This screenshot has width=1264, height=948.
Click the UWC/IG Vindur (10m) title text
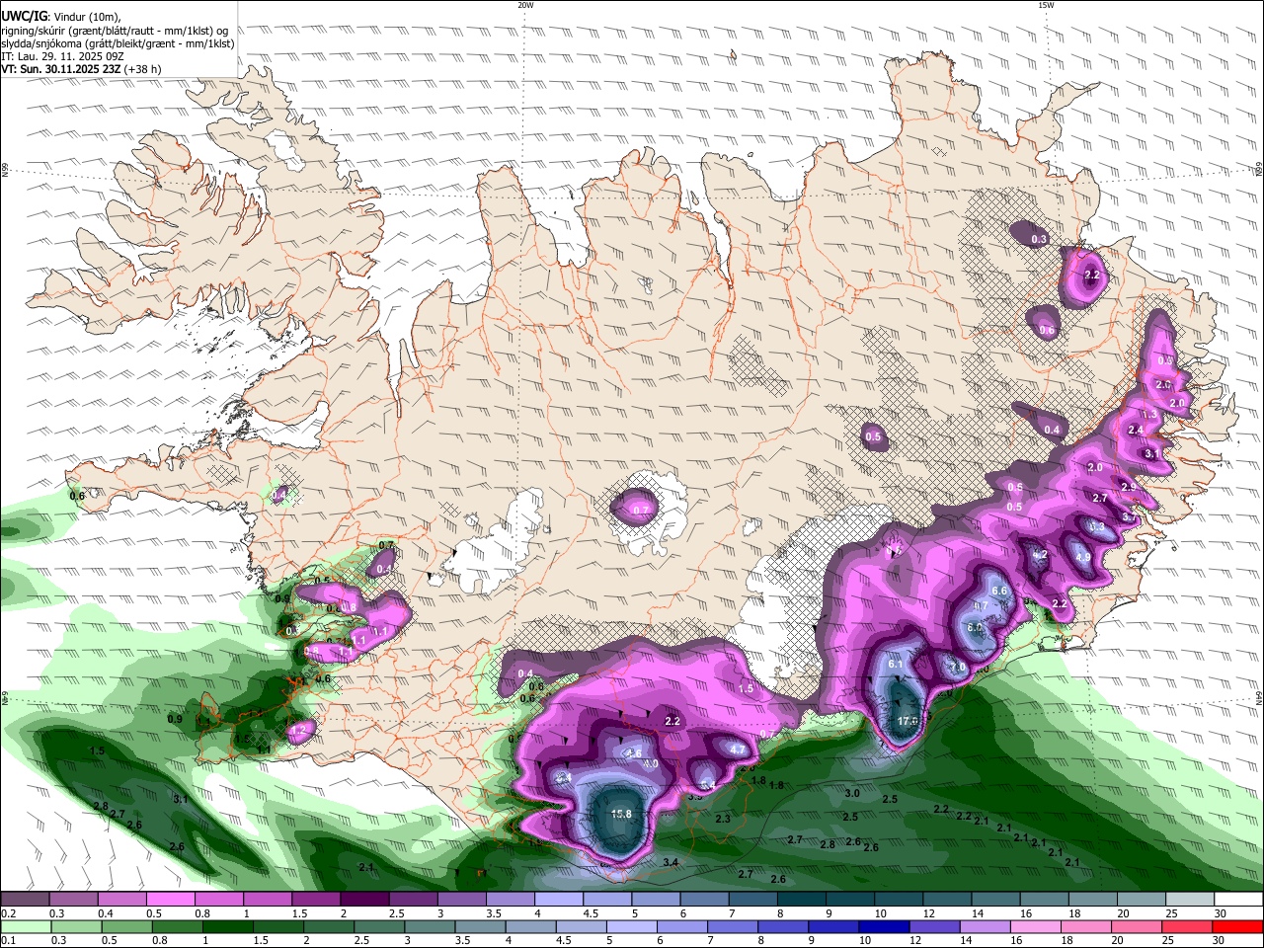point(60,17)
